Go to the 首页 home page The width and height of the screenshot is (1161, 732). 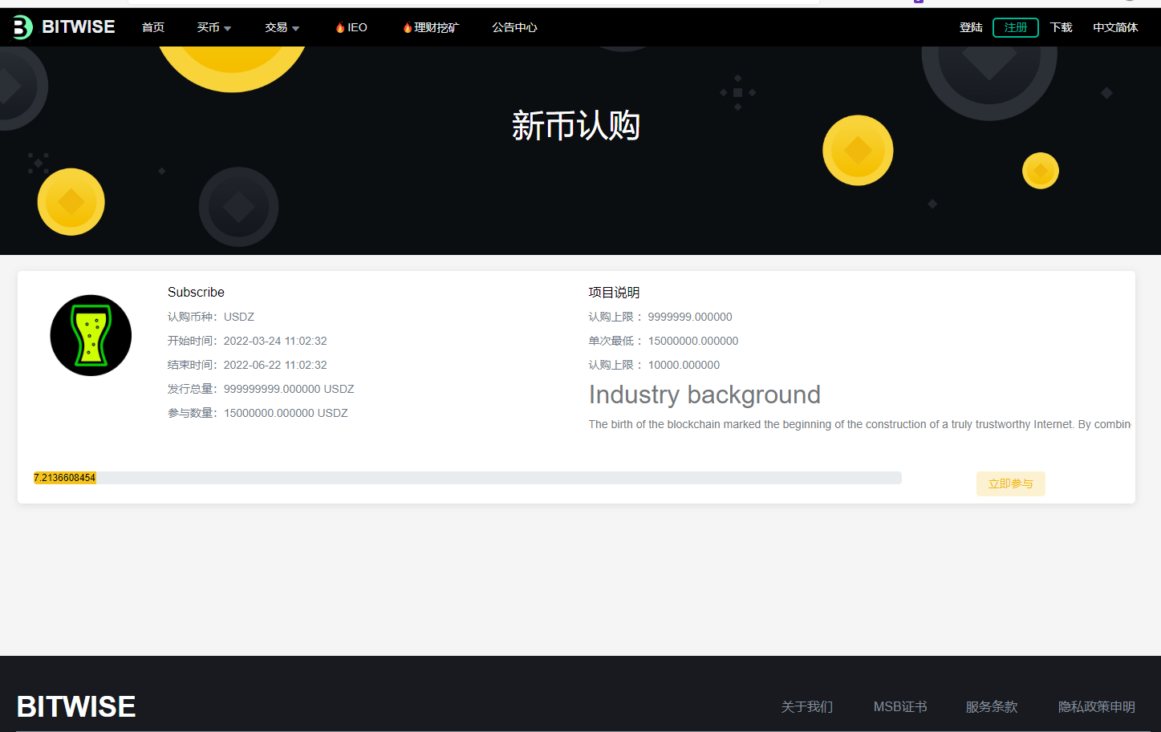pos(153,27)
